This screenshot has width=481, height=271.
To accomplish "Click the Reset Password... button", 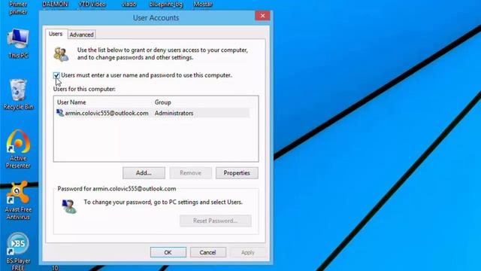I will (216, 221).
